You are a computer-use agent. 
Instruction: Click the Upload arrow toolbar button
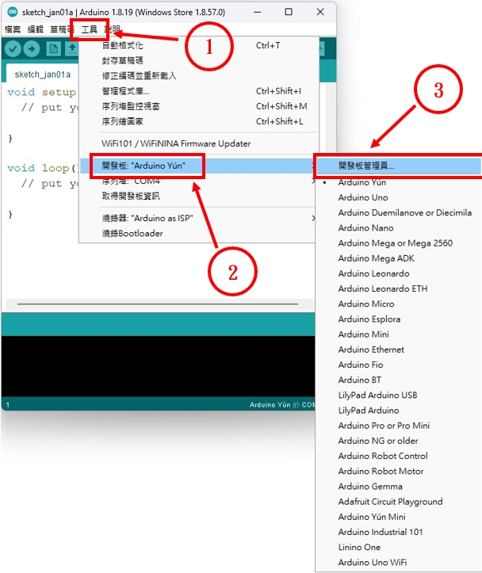coord(32,48)
